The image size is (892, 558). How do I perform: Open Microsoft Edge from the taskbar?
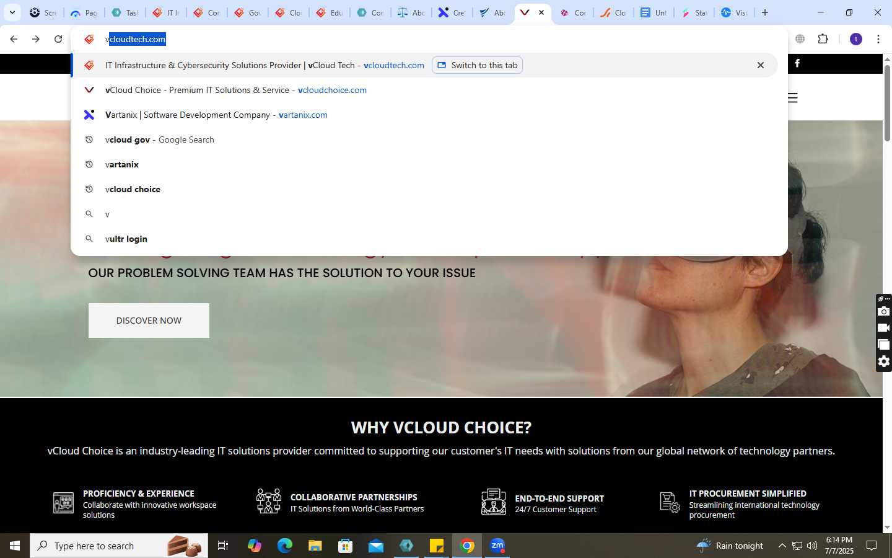tap(284, 546)
